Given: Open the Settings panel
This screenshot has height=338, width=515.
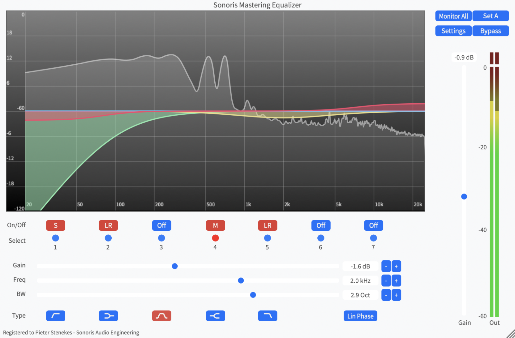Looking at the screenshot, I should click(x=453, y=31).
